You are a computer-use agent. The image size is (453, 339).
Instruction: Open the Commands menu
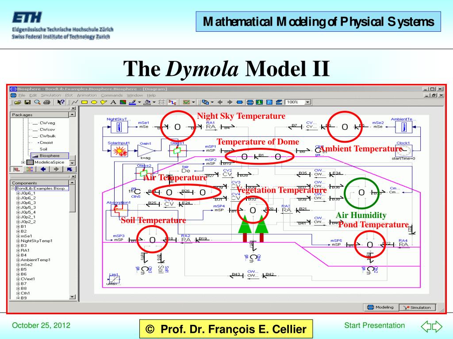111,95
